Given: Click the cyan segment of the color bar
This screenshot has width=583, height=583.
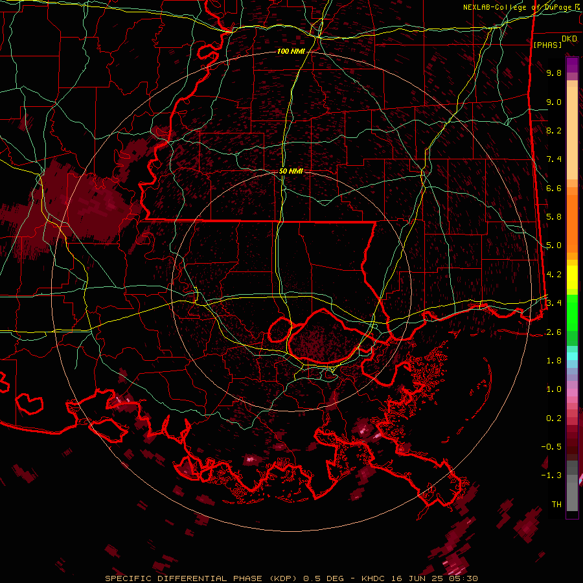Looking at the screenshot, I should pyautogui.click(x=572, y=356).
